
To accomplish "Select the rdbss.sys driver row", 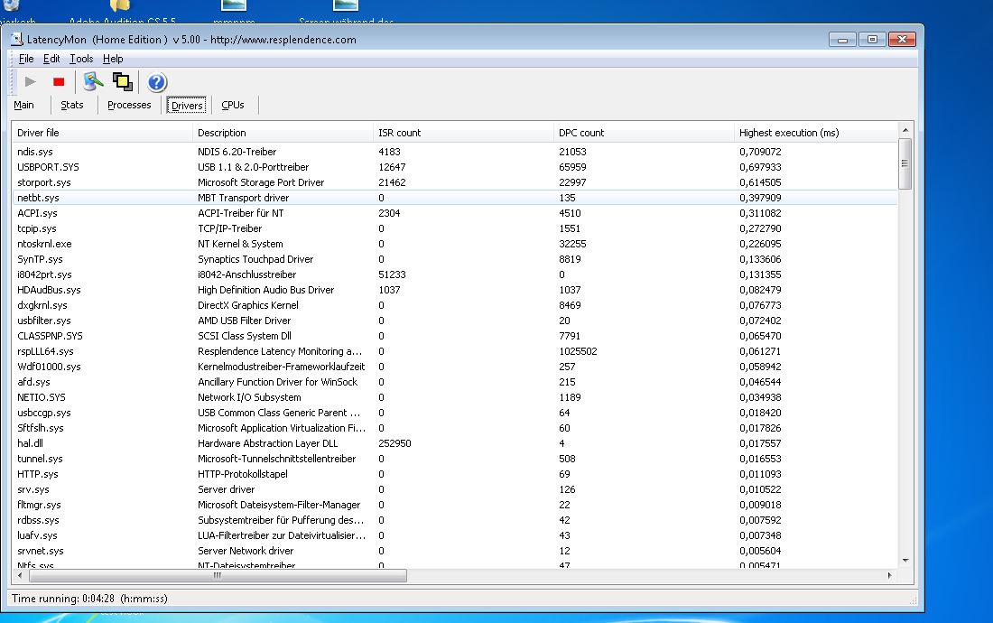I will pyautogui.click(x=455, y=520).
